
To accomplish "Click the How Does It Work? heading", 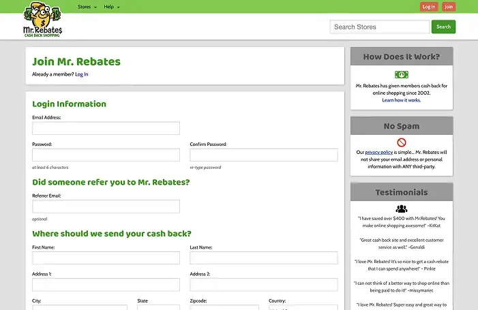I will [x=402, y=57].
